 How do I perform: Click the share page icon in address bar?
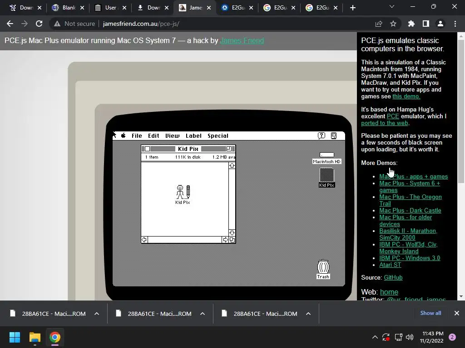point(379,24)
